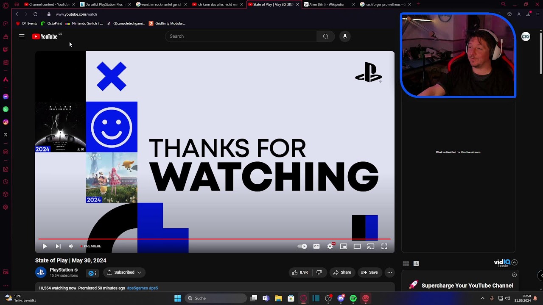Toggle the autoplay switch
This screenshot has width=543, height=305.
pyautogui.click(x=302, y=246)
